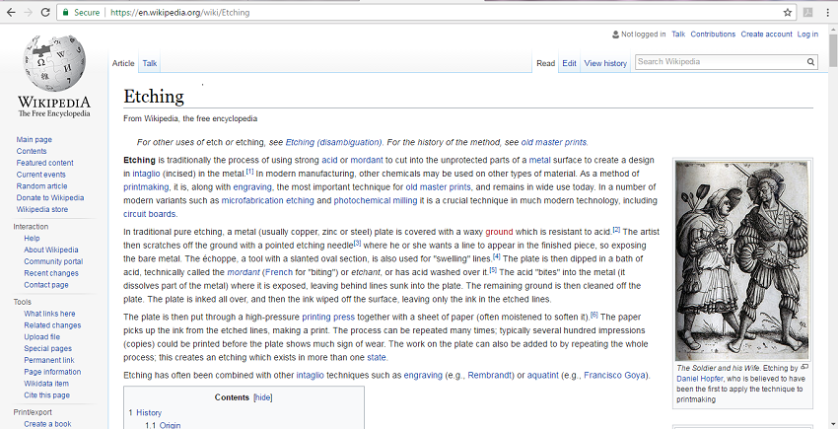Click Create account
838x429 pixels.
point(766,35)
